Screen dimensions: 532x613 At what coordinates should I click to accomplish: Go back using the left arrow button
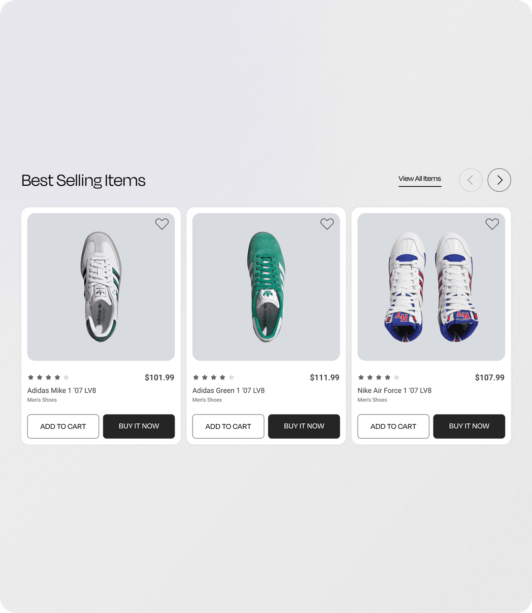470,180
